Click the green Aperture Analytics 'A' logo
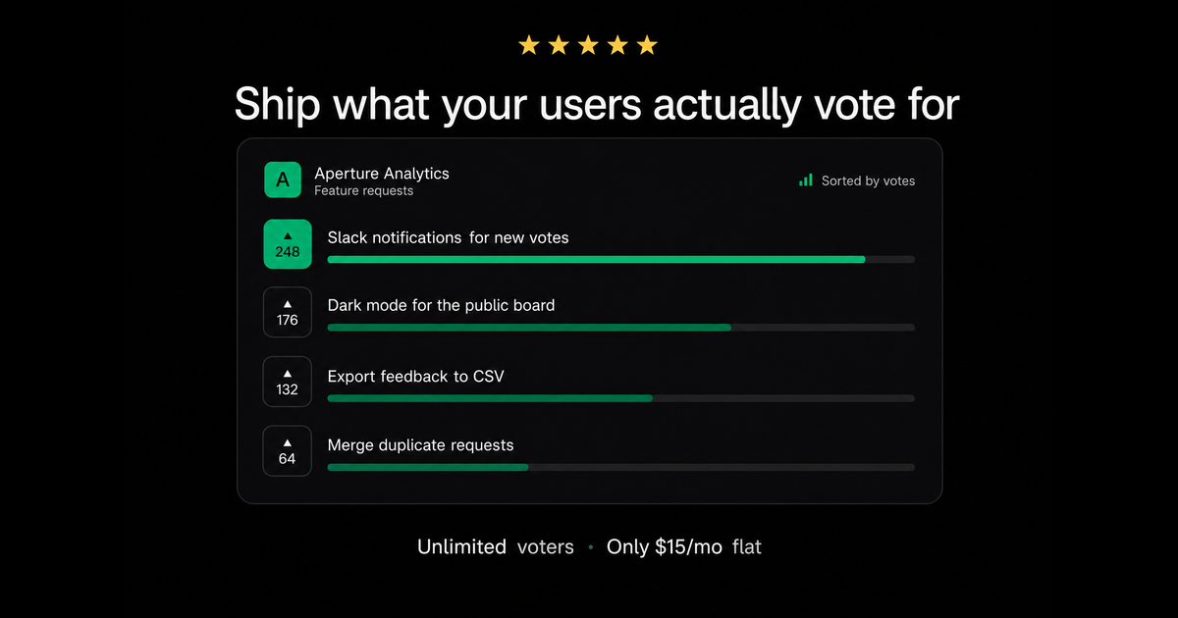The height and width of the screenshot is (618, 1178). point(283,180)
